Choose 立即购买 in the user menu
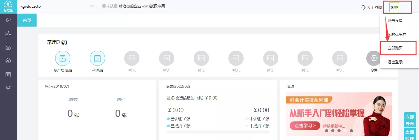This screenshot has width=419, height=140. [x=397, y=48]
